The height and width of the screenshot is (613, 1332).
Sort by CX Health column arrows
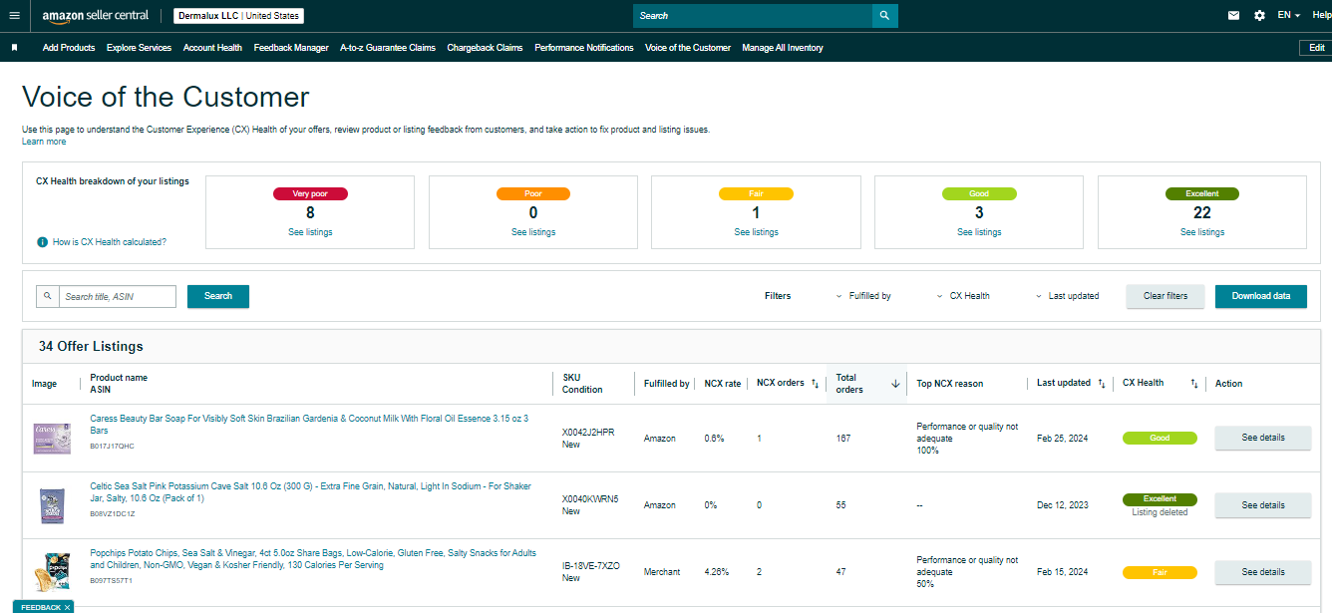1194,384
